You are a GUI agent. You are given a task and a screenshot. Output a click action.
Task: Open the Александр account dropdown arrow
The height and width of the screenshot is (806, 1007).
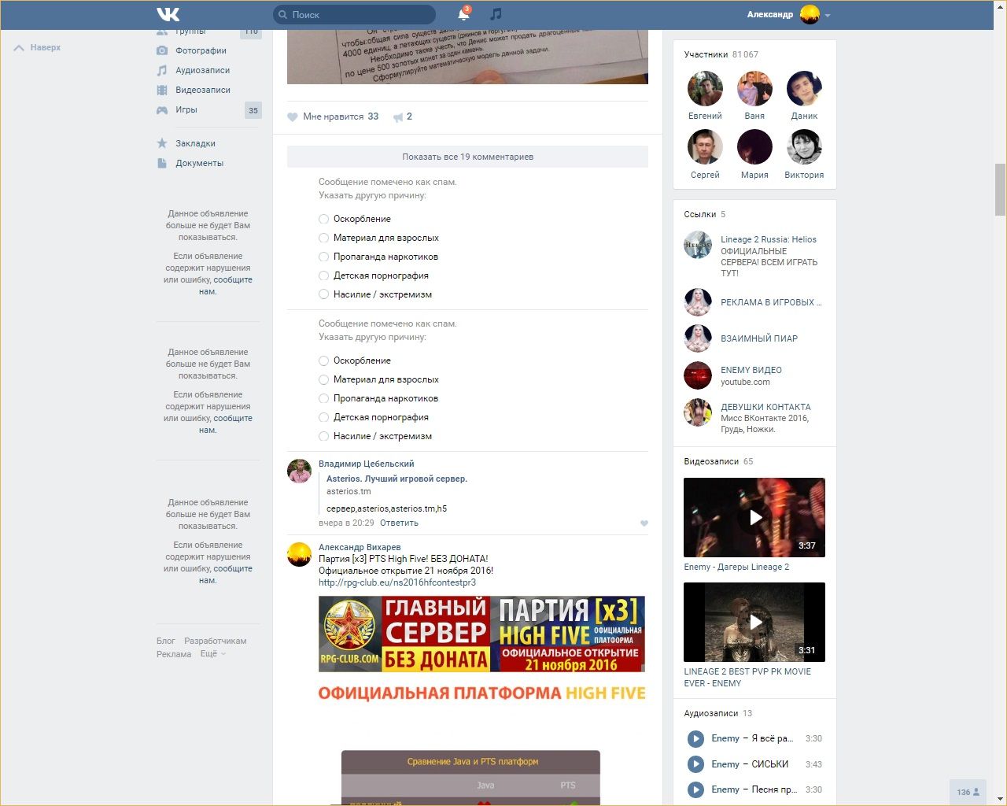click(x=828, y=15)
